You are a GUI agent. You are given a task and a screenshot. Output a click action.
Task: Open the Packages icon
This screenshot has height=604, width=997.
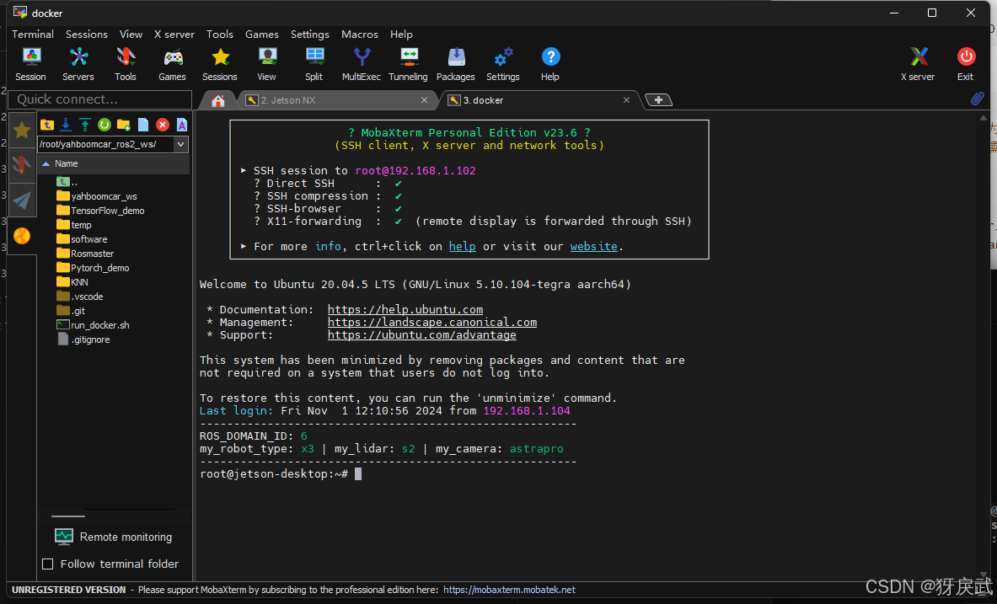coord(456,64)
